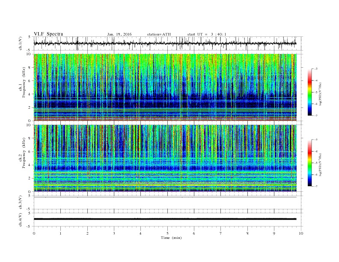This screenshot has height=262, width=339.
Task: Click the thick ch.4 voltage trace
Action: (x=165, y=219)
